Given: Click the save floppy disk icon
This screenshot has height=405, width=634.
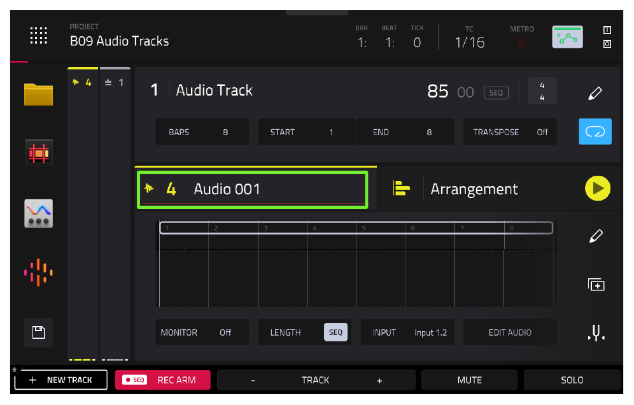Looking at the screenshot, I should click(x=38, y=332).
